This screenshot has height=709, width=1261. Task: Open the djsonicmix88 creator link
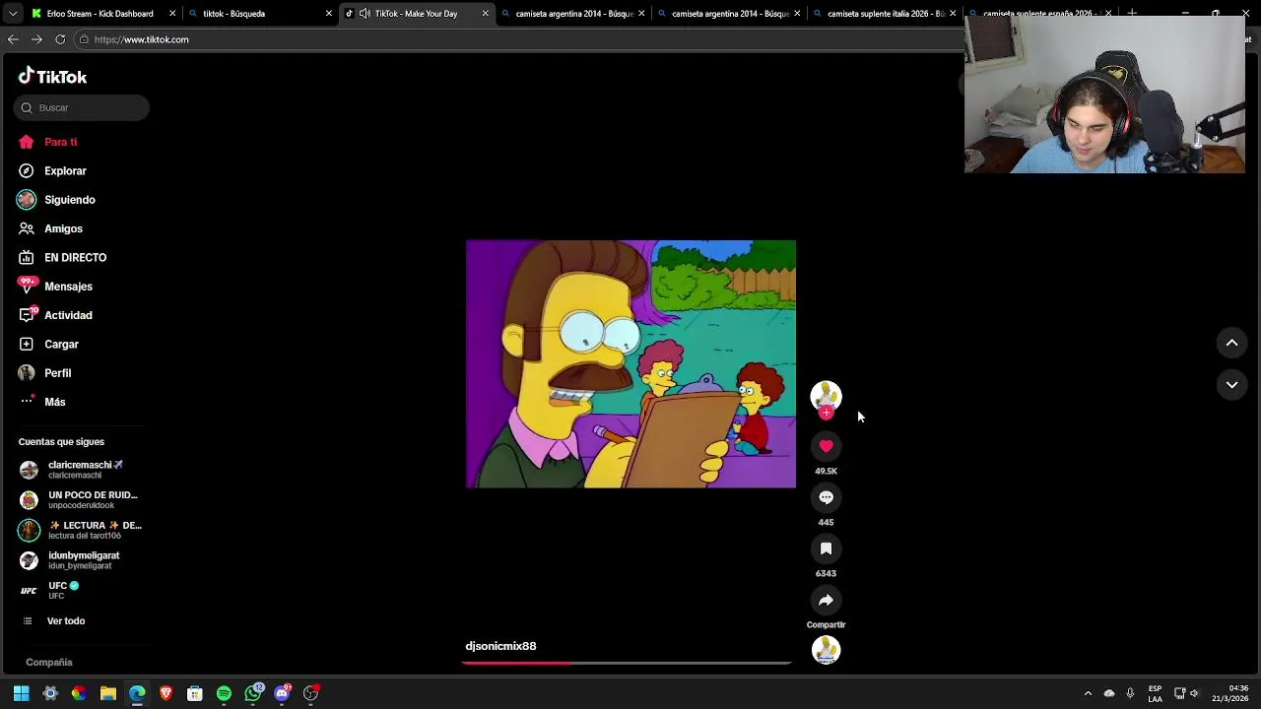[500, 646]
